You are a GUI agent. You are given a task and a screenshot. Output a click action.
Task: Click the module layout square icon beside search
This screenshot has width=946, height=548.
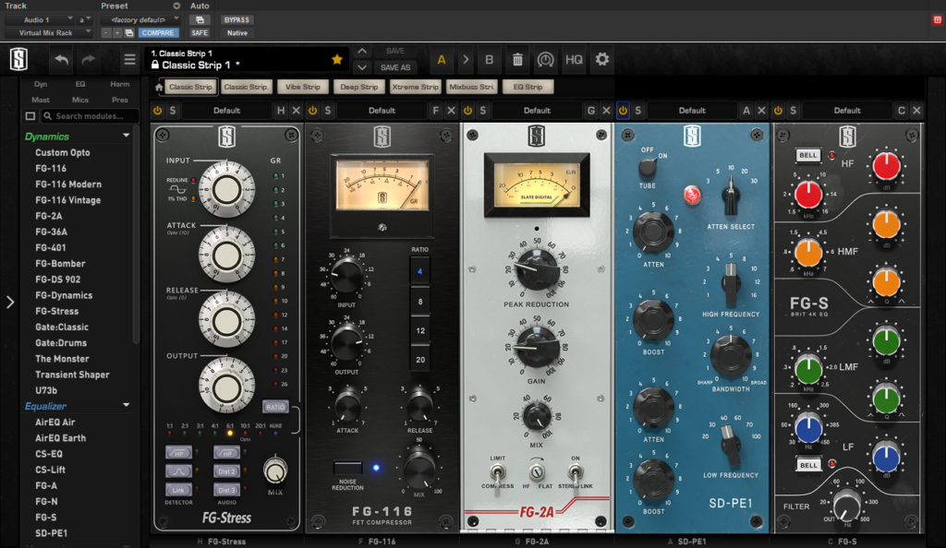tap(30, 115)
